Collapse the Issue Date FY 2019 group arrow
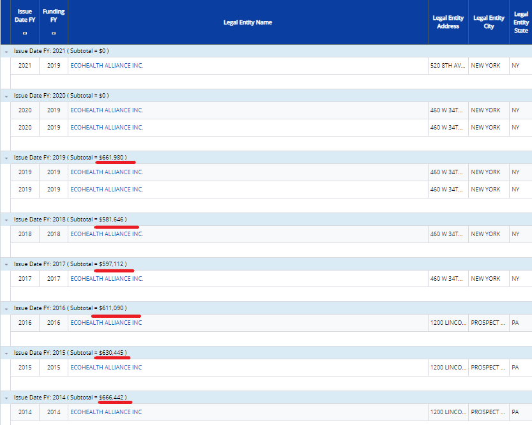This screenshot has height=425, width=532. coord(6,158)
